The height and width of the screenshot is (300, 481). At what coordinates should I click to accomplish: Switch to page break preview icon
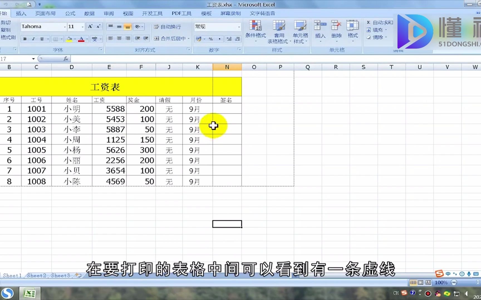tap(428, 282)
